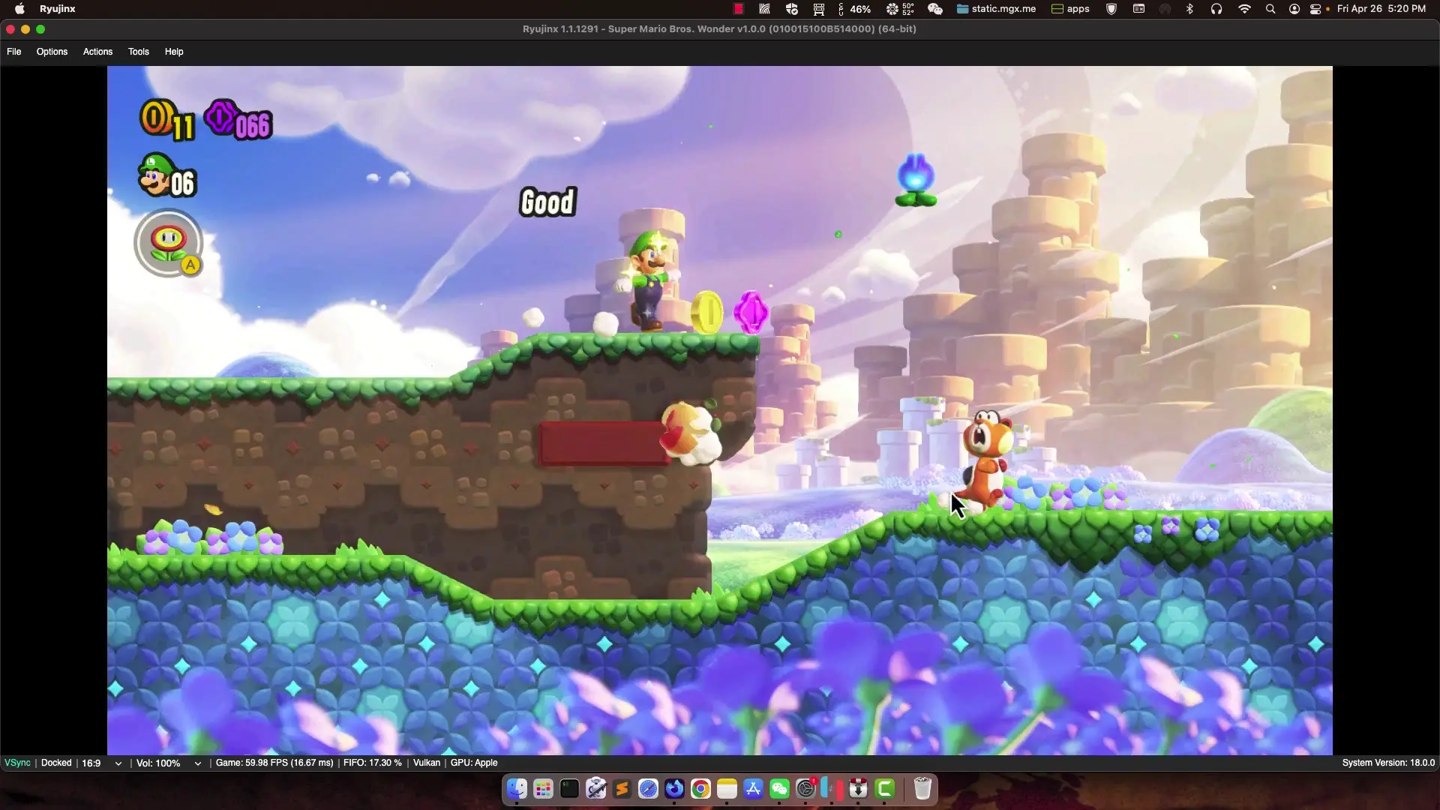
Task: Click the striped app icon in menu bar
Action: 764,9
